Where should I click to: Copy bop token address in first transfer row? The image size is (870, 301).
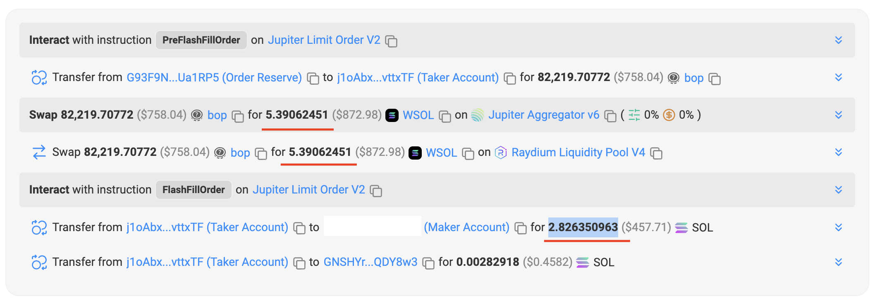[715, 79]
